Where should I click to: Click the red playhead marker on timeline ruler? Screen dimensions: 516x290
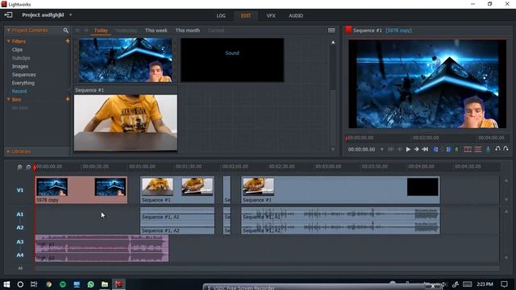pyautogui.click(x=35, y=168)
